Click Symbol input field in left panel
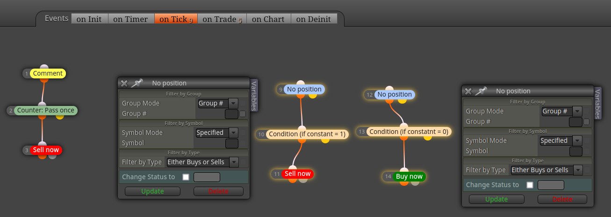The width and height of the screenshot is (611, 217). tap(232, 143)
